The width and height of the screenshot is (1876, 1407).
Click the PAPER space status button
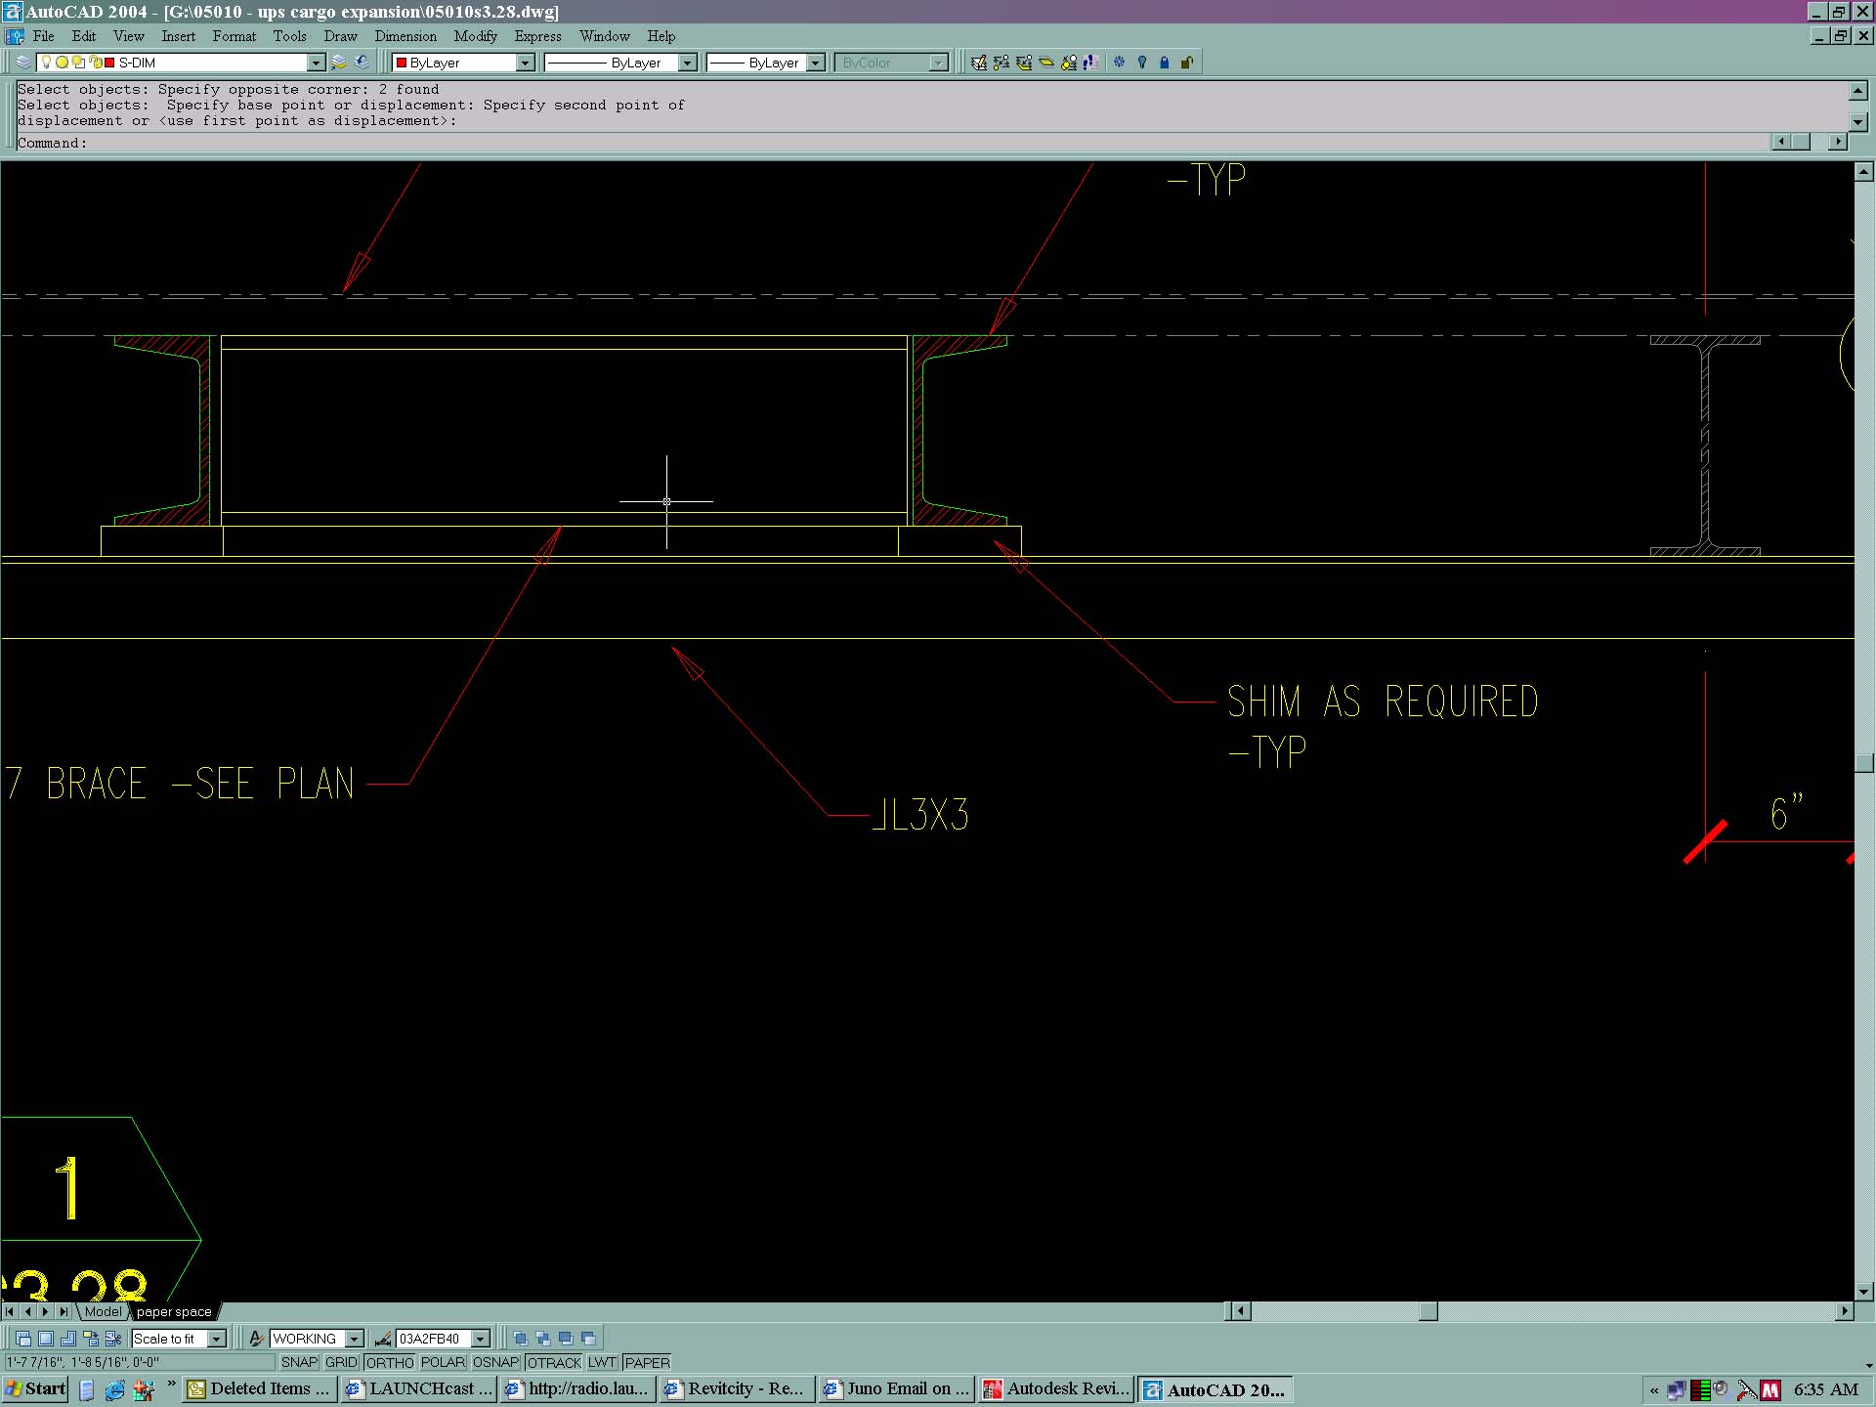click(647, 1362)
